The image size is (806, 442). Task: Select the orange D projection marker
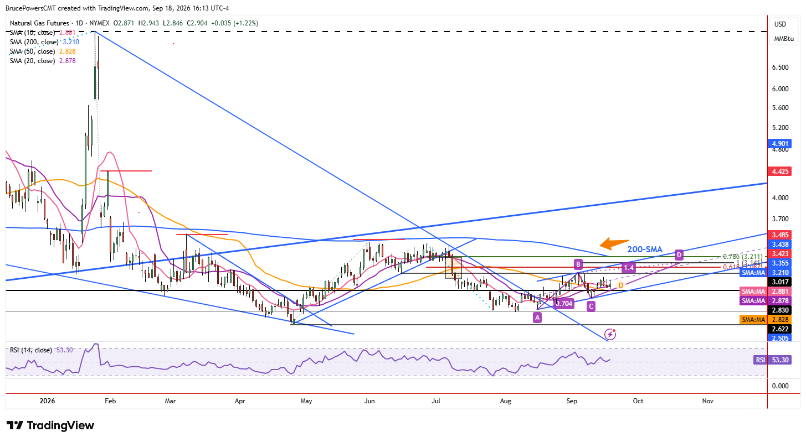point(621,285)
